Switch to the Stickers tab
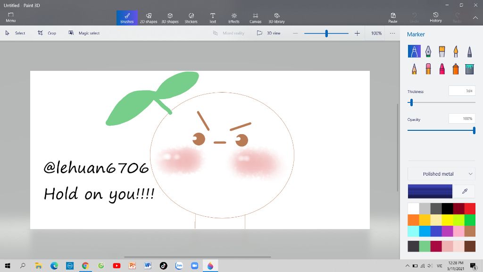Screen dimensions: 483x272 pyautogui.click(x=191, y=18)
